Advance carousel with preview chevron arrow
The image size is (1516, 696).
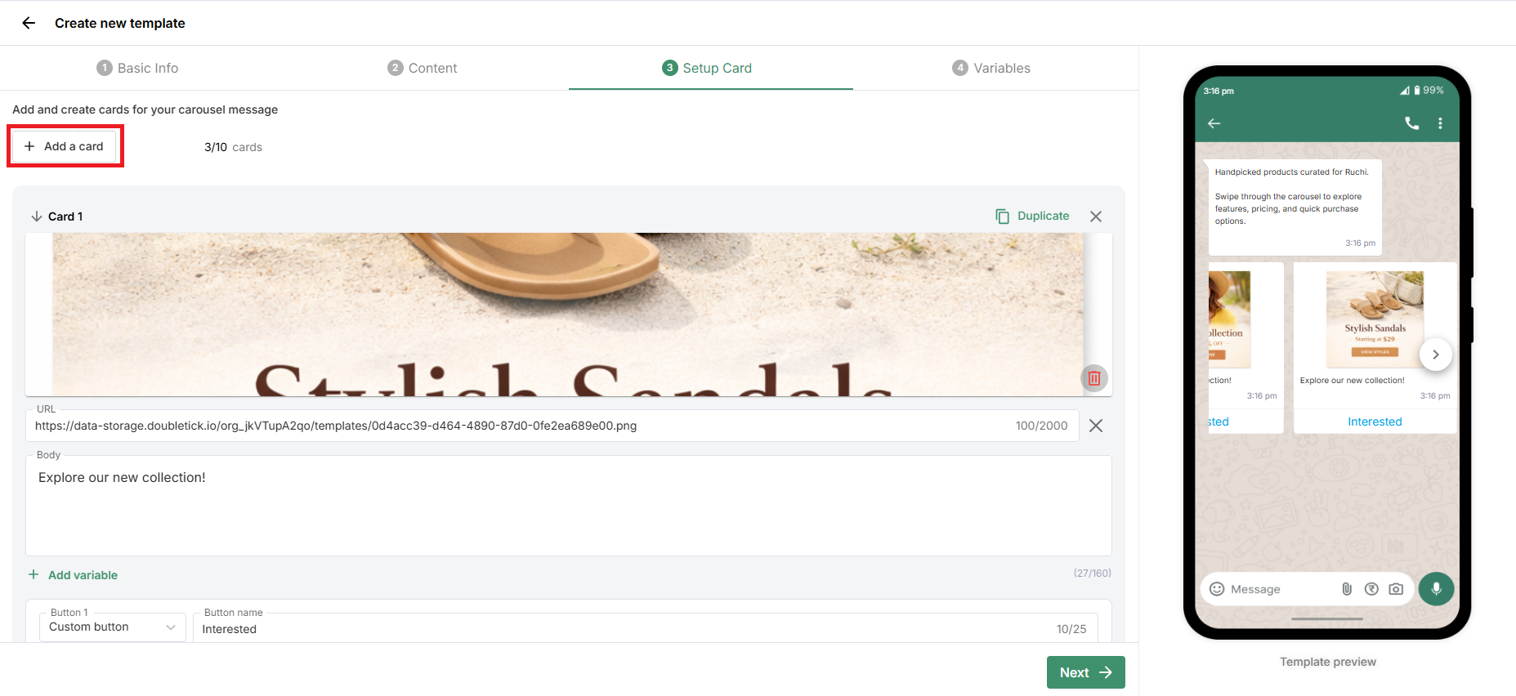coord(1436,355)
